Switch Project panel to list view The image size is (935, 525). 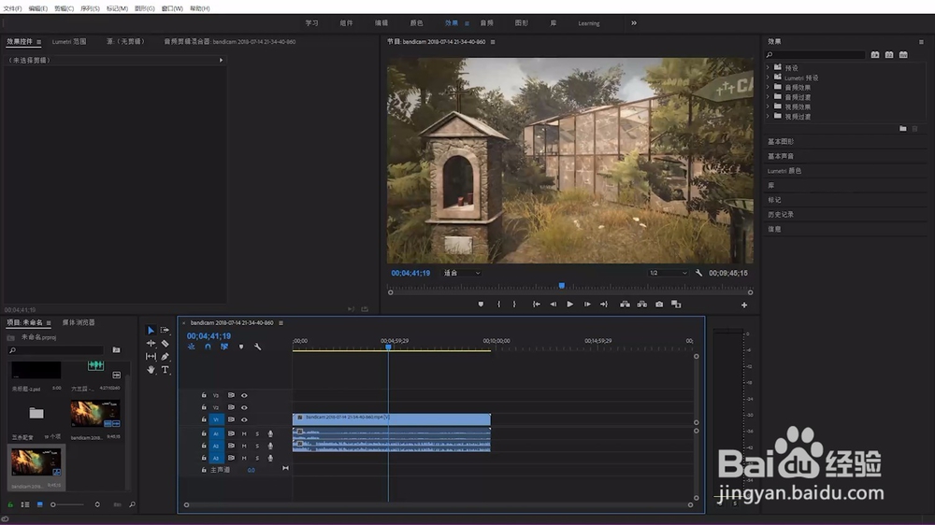pos(25,504)
